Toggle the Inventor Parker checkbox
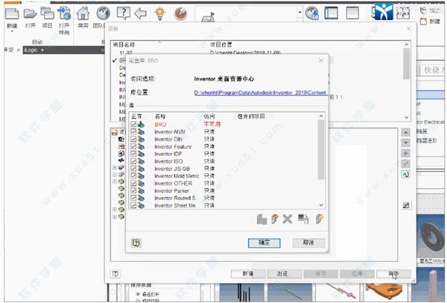Image resolution: width=447 pixels, height=303 pixels. (x=133, y=190)
